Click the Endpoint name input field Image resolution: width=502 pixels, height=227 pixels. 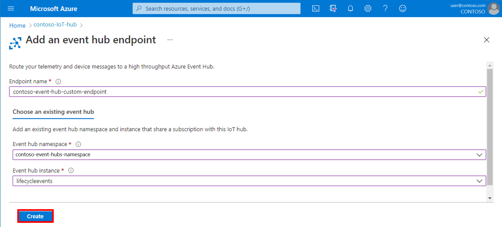pos(248,92)
